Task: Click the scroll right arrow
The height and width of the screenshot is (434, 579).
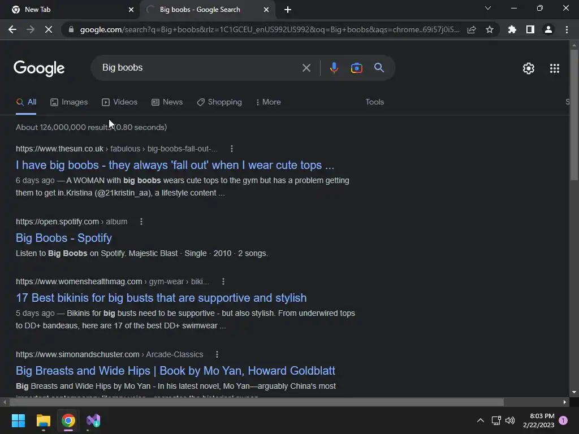Action: (x=565, y=402)
